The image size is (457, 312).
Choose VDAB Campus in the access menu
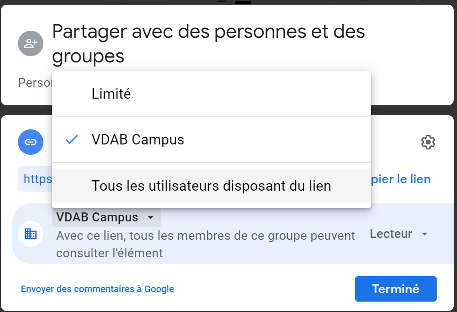click(x=212, y=139)
